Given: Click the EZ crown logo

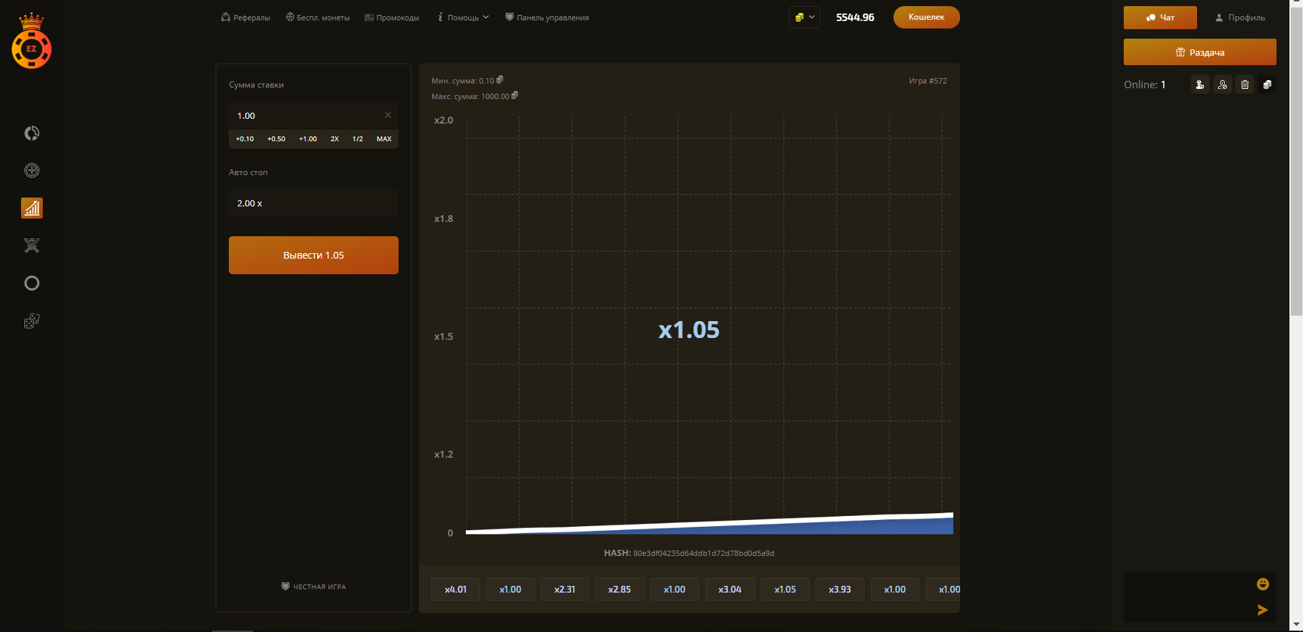Looking at the screenshot, I should (31, 42).
